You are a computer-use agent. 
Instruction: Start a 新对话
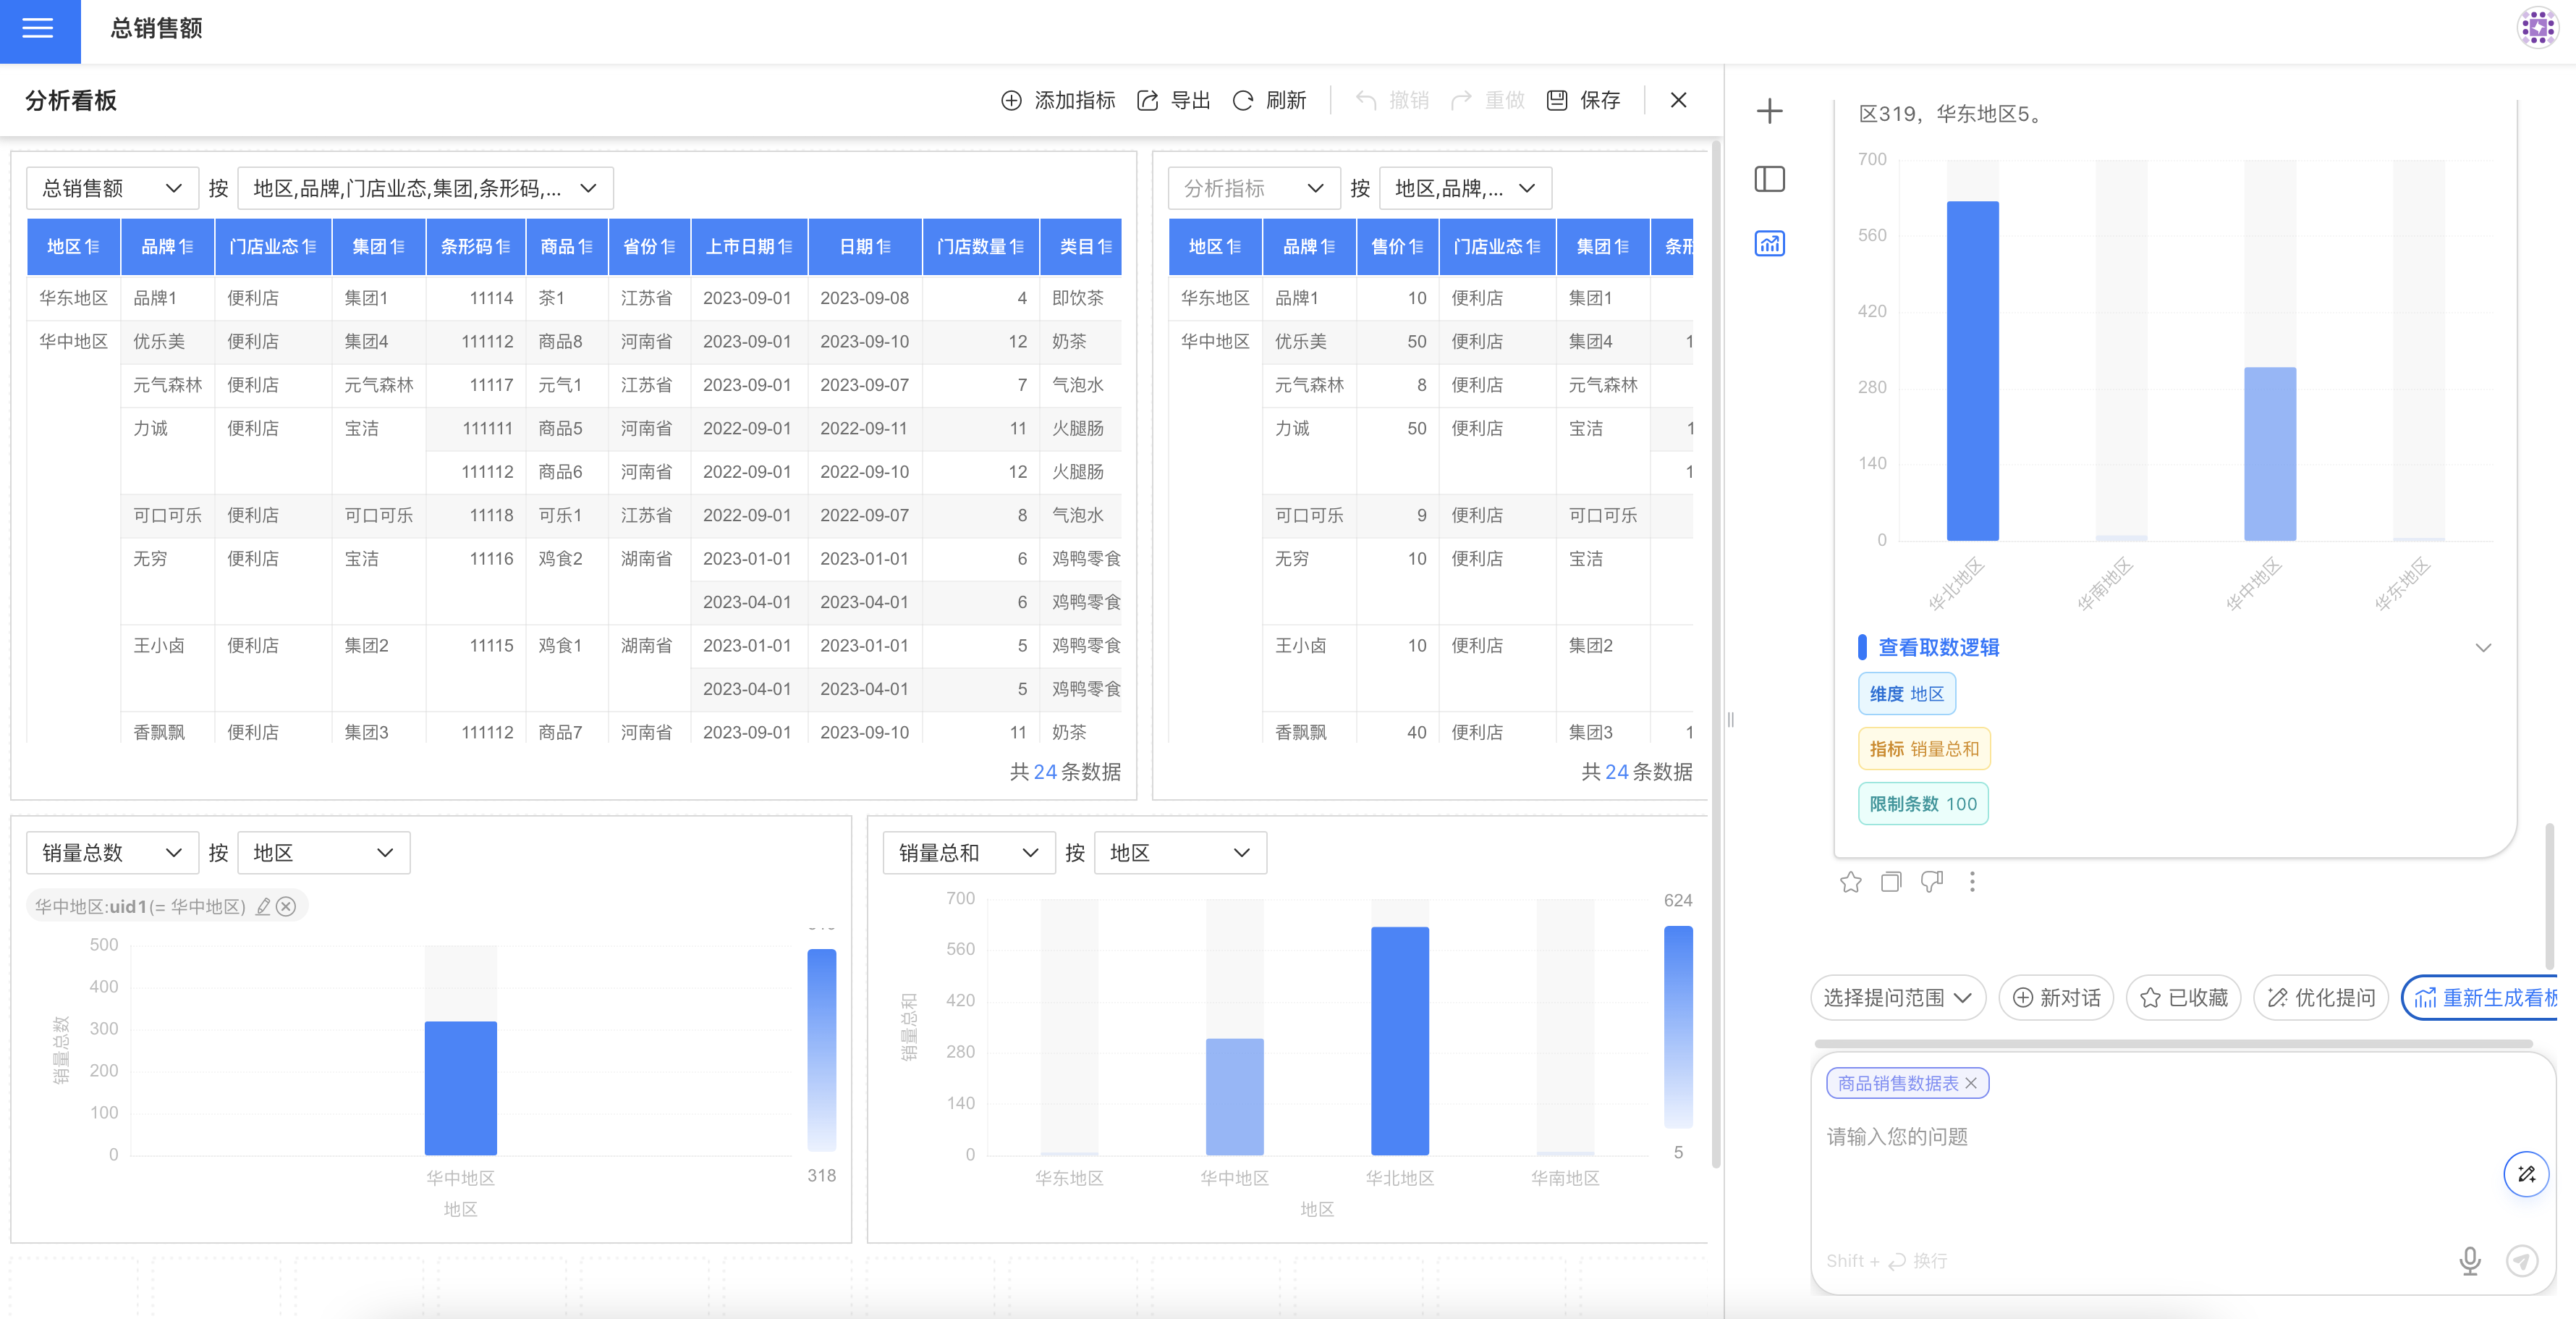point(2055,998)
